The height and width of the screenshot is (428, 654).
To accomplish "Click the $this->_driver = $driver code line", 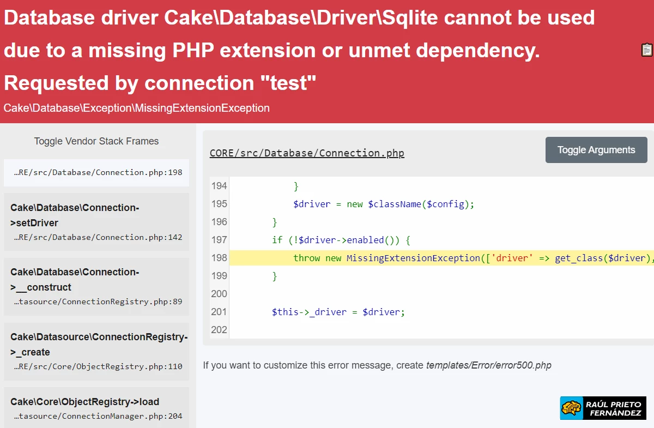I will click(x=338, y=312).
